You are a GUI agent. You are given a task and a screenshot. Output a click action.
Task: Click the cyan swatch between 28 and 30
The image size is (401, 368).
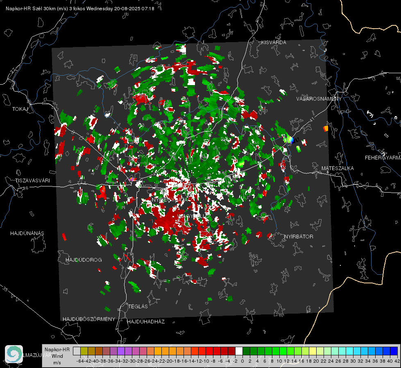click(350, 351)
